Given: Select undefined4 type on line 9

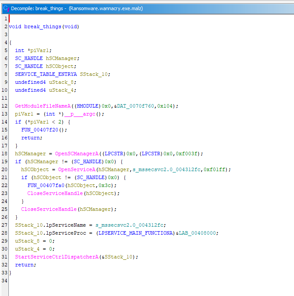Looking at the screenshot, I should (30, 82).
